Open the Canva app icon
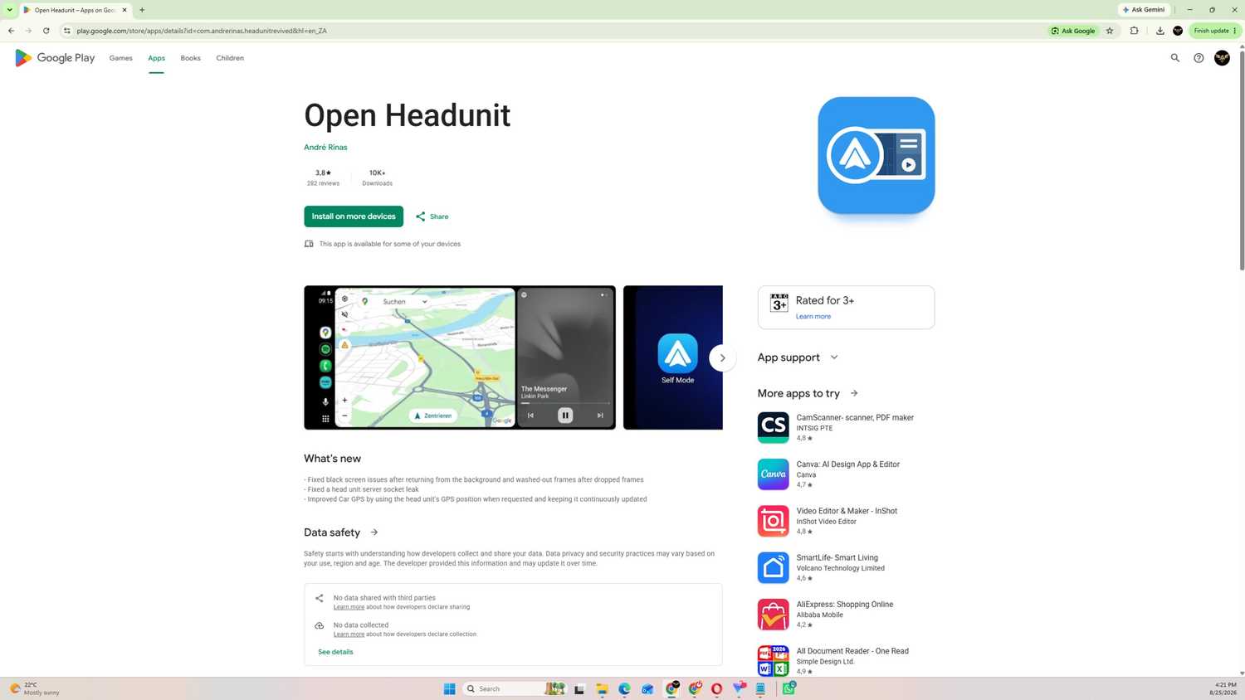This screenshot has height=700, width=1245. [773, 474]
